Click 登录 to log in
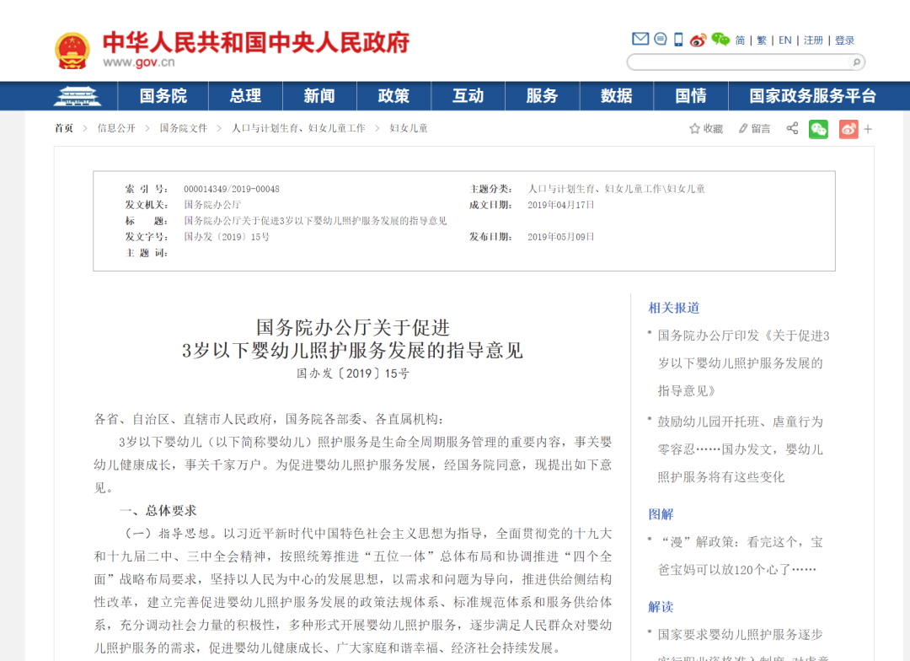 (845, 39)
